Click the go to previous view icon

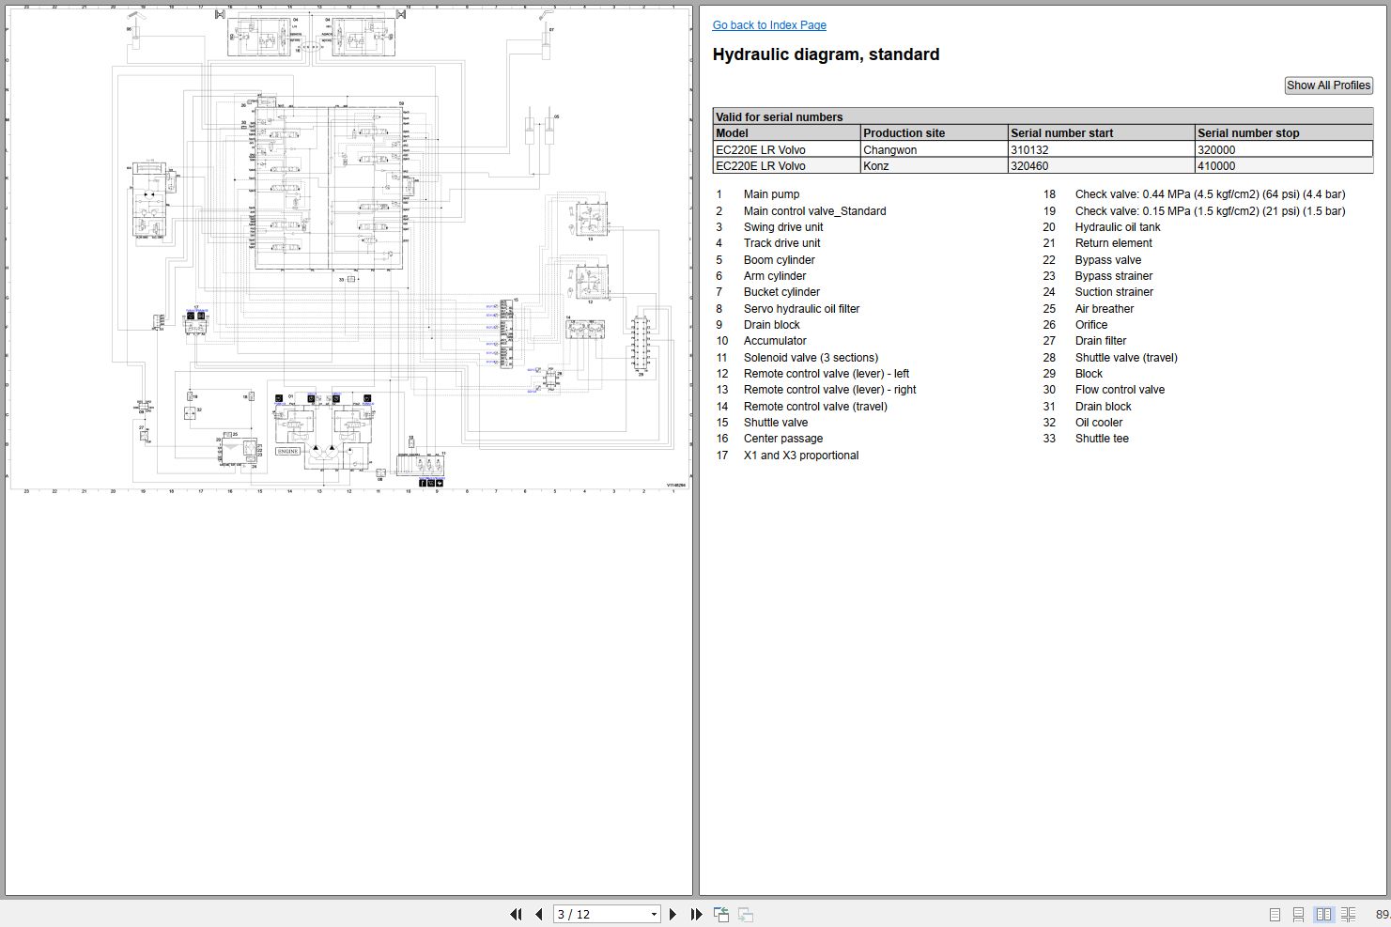[721, 914]
